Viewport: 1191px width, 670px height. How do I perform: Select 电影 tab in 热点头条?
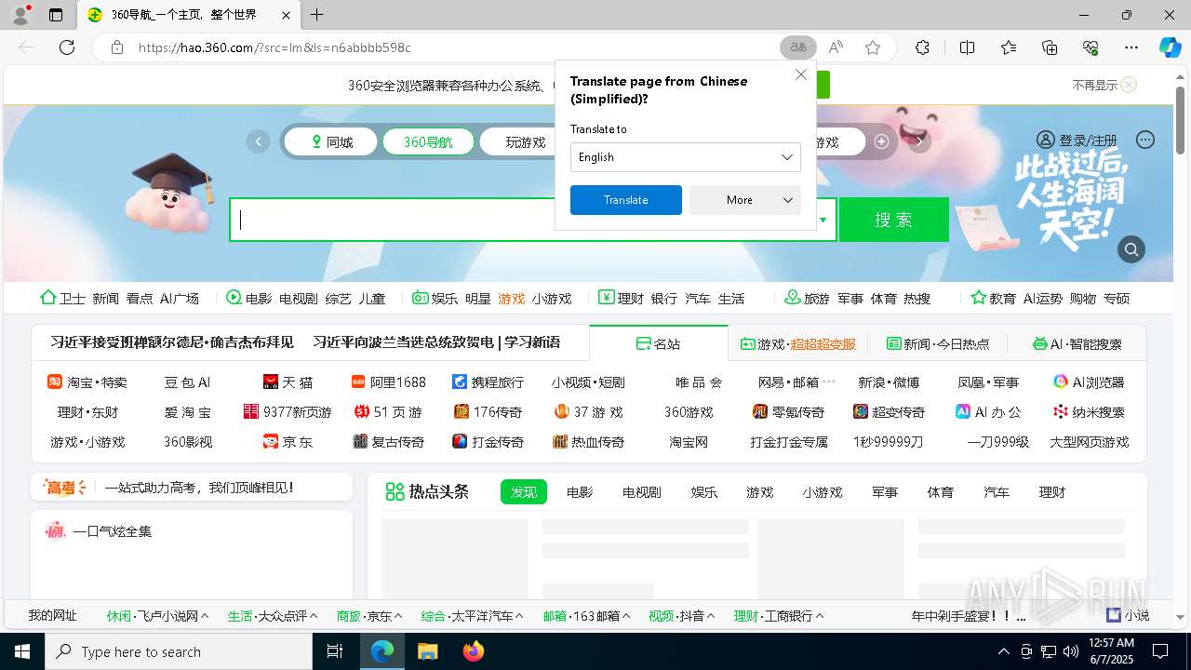(x=580, y=492)
